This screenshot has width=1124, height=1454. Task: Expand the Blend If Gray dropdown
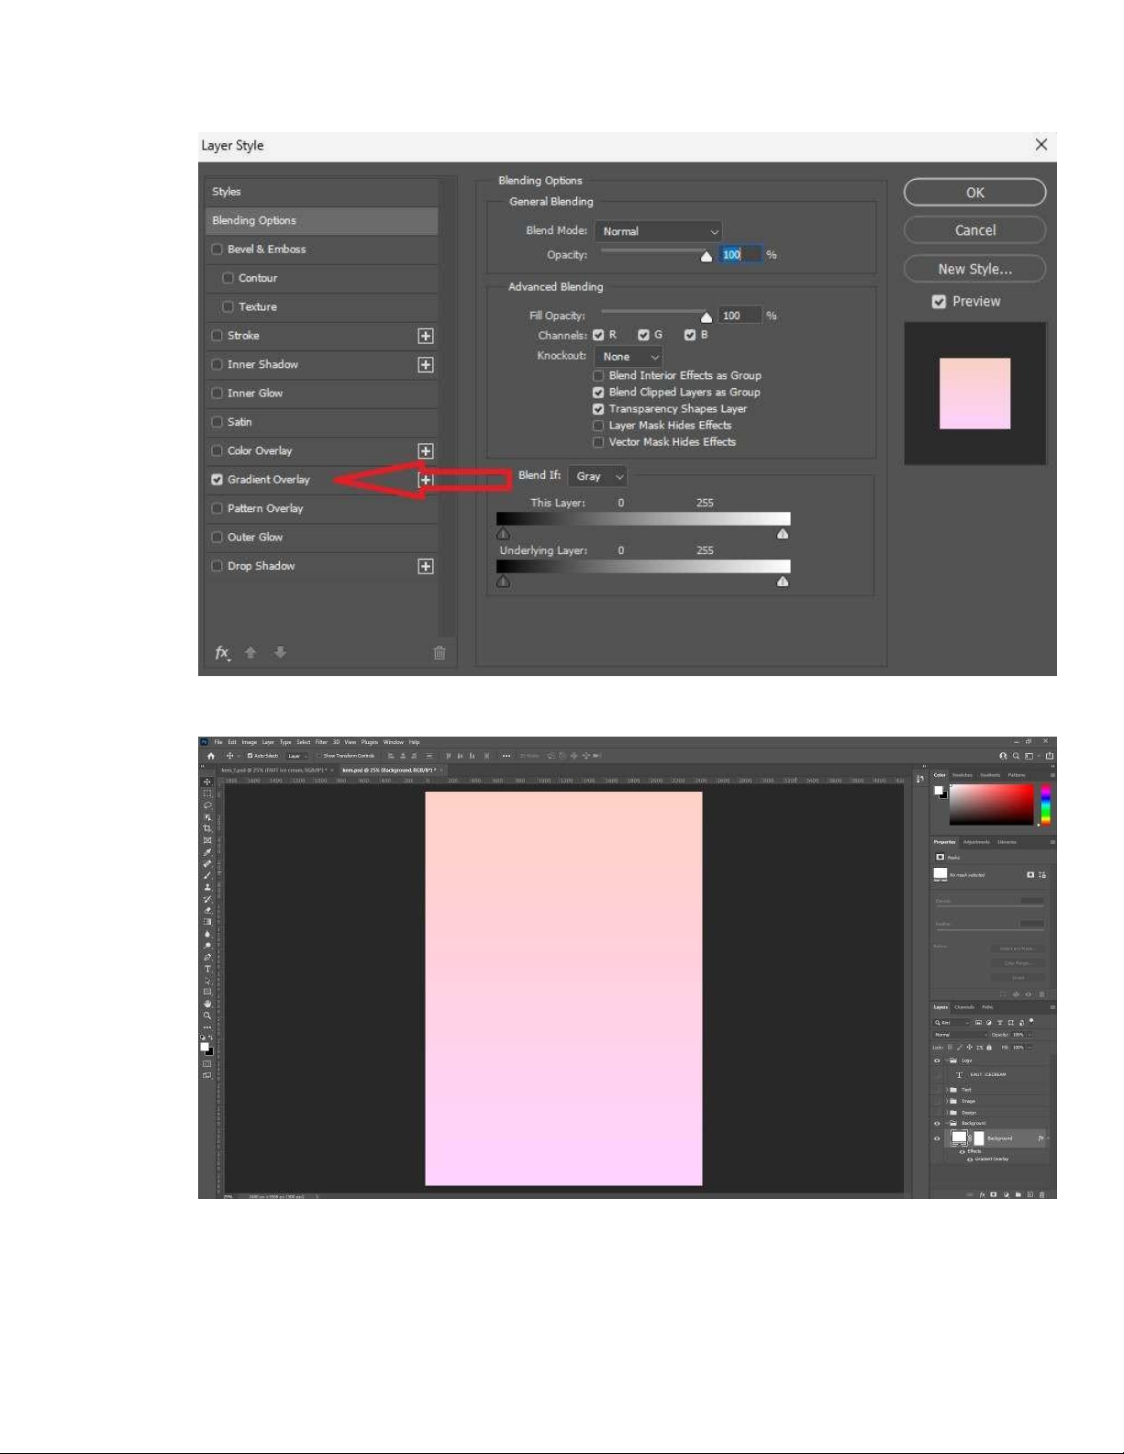point(597,476)
